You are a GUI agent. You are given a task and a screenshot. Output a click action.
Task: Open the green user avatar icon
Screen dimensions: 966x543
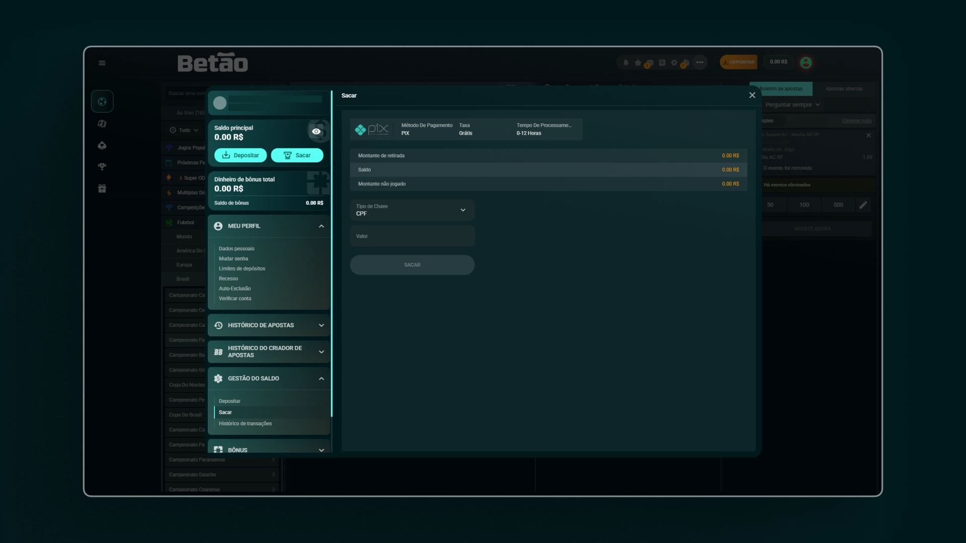pyautogui.click(x=806, y=62)
